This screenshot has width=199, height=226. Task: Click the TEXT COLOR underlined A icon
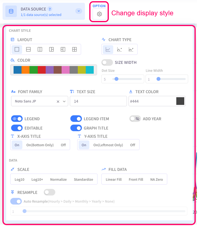click(131, 91)
